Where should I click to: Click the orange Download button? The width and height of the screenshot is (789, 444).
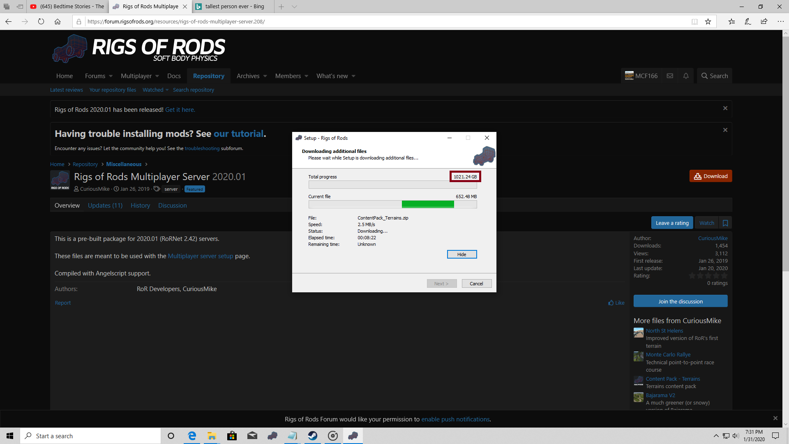click(711, 176)
